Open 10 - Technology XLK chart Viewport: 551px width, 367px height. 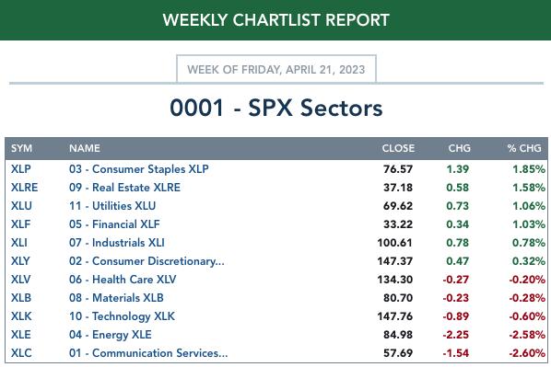(x=122, y=316)
